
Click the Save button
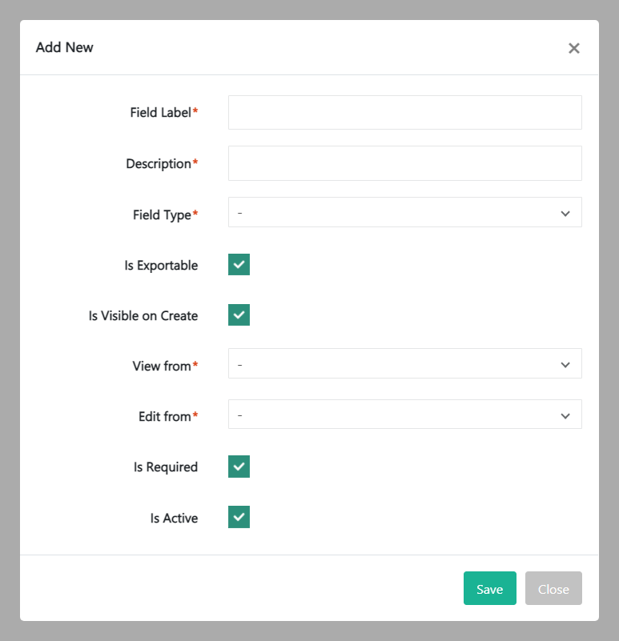click(489, 588)
